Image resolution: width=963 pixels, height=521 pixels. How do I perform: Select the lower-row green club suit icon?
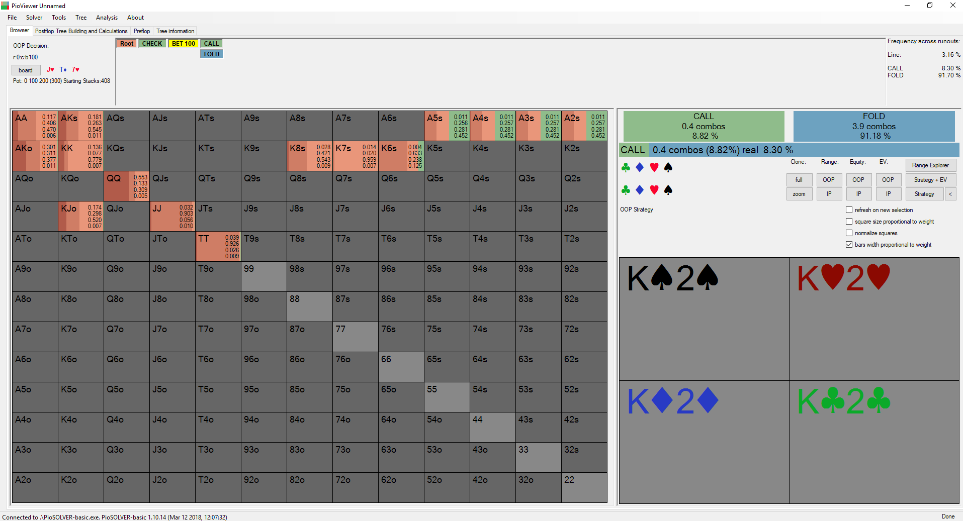pos(626,190)
